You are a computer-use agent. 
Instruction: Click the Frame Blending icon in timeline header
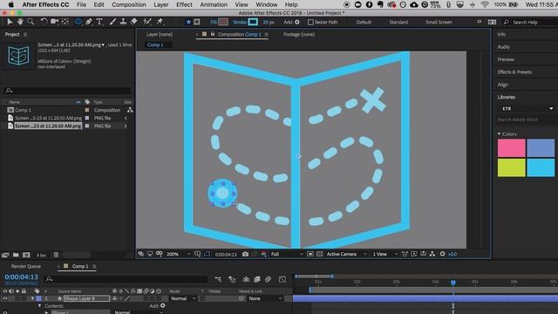257,279
